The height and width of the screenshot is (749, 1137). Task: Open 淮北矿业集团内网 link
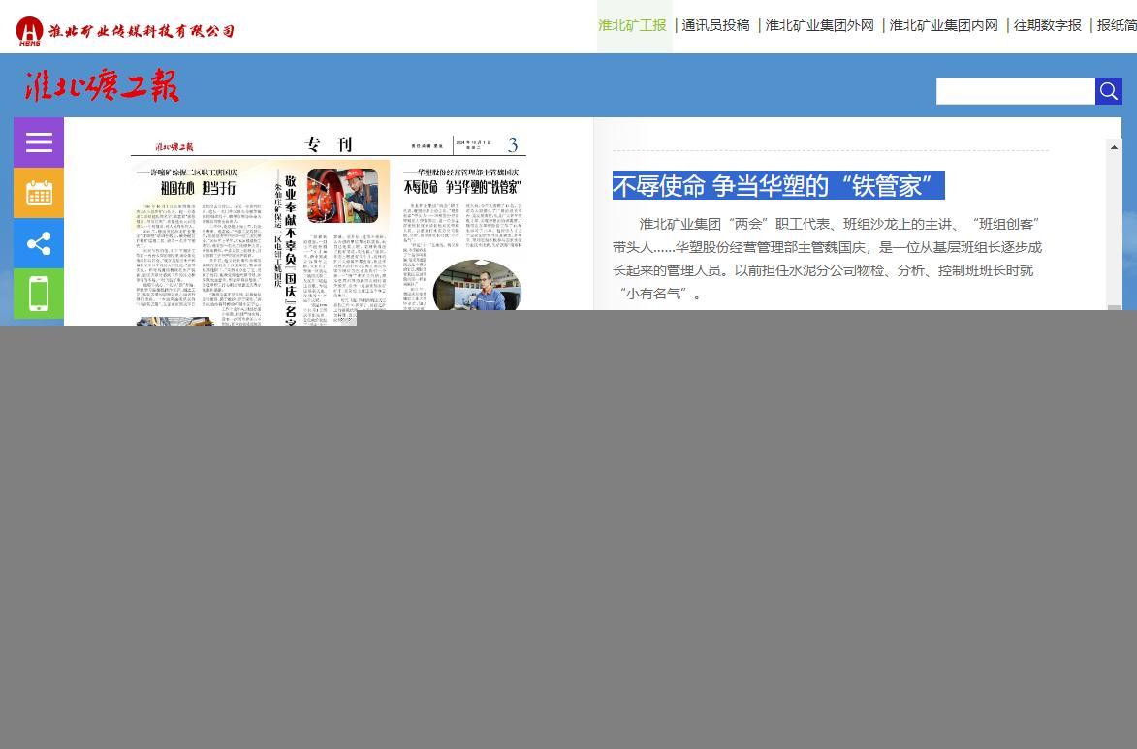[x=943, y=25]
